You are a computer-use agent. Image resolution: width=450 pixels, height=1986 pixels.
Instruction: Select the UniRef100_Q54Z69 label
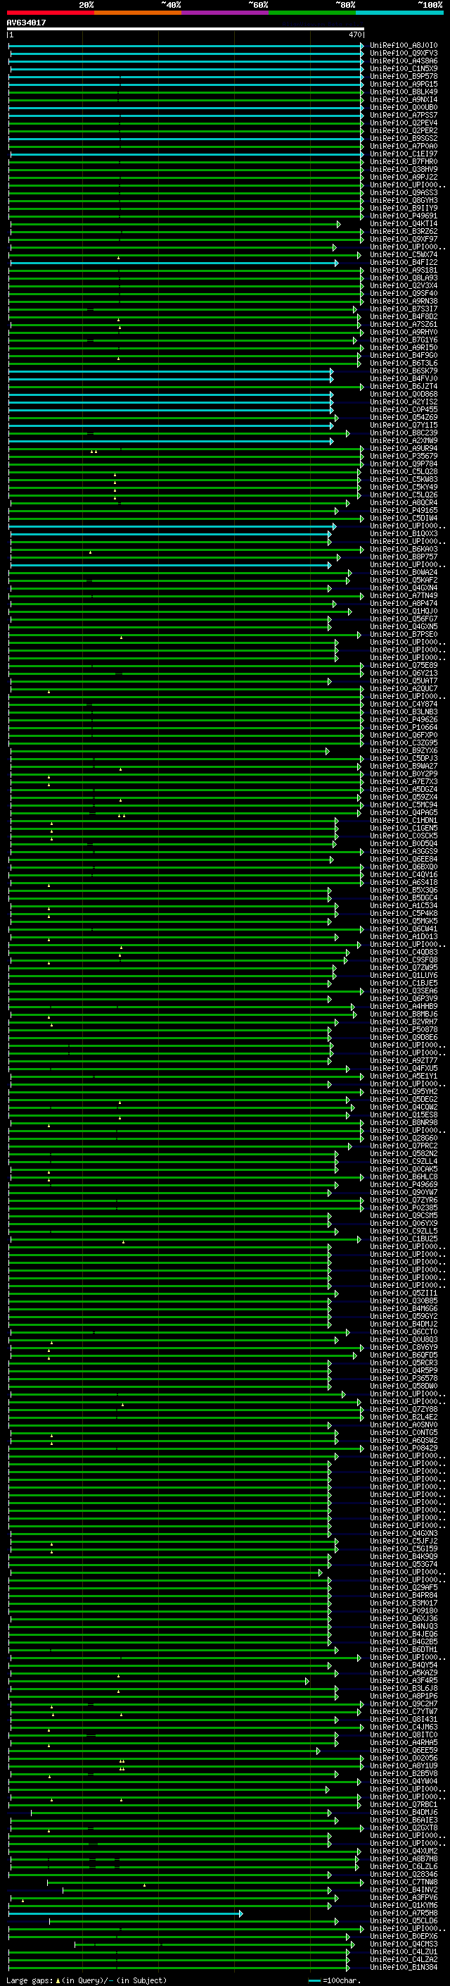pyautogui.click(x=404, y=417)
